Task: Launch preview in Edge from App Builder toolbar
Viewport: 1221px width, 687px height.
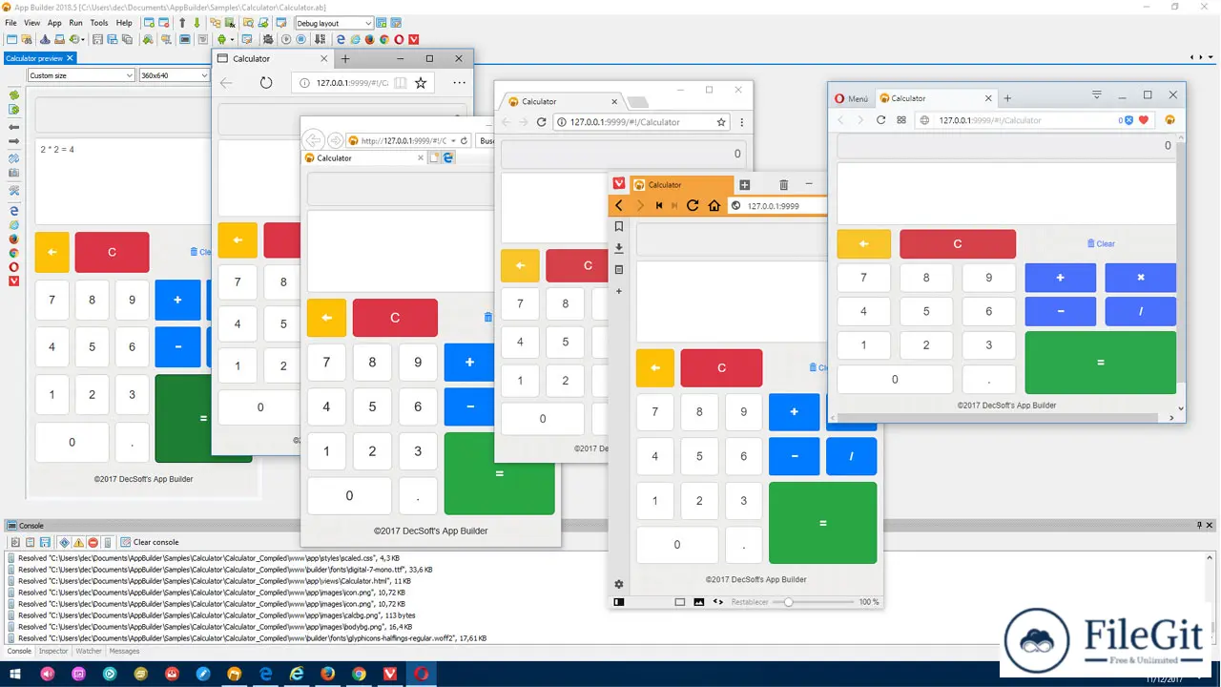Action: pos(341,39)
